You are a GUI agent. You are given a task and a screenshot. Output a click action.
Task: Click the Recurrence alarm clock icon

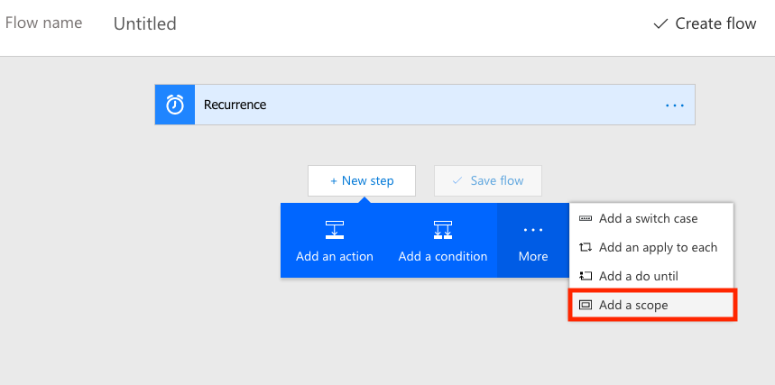(x=175, y=105)
